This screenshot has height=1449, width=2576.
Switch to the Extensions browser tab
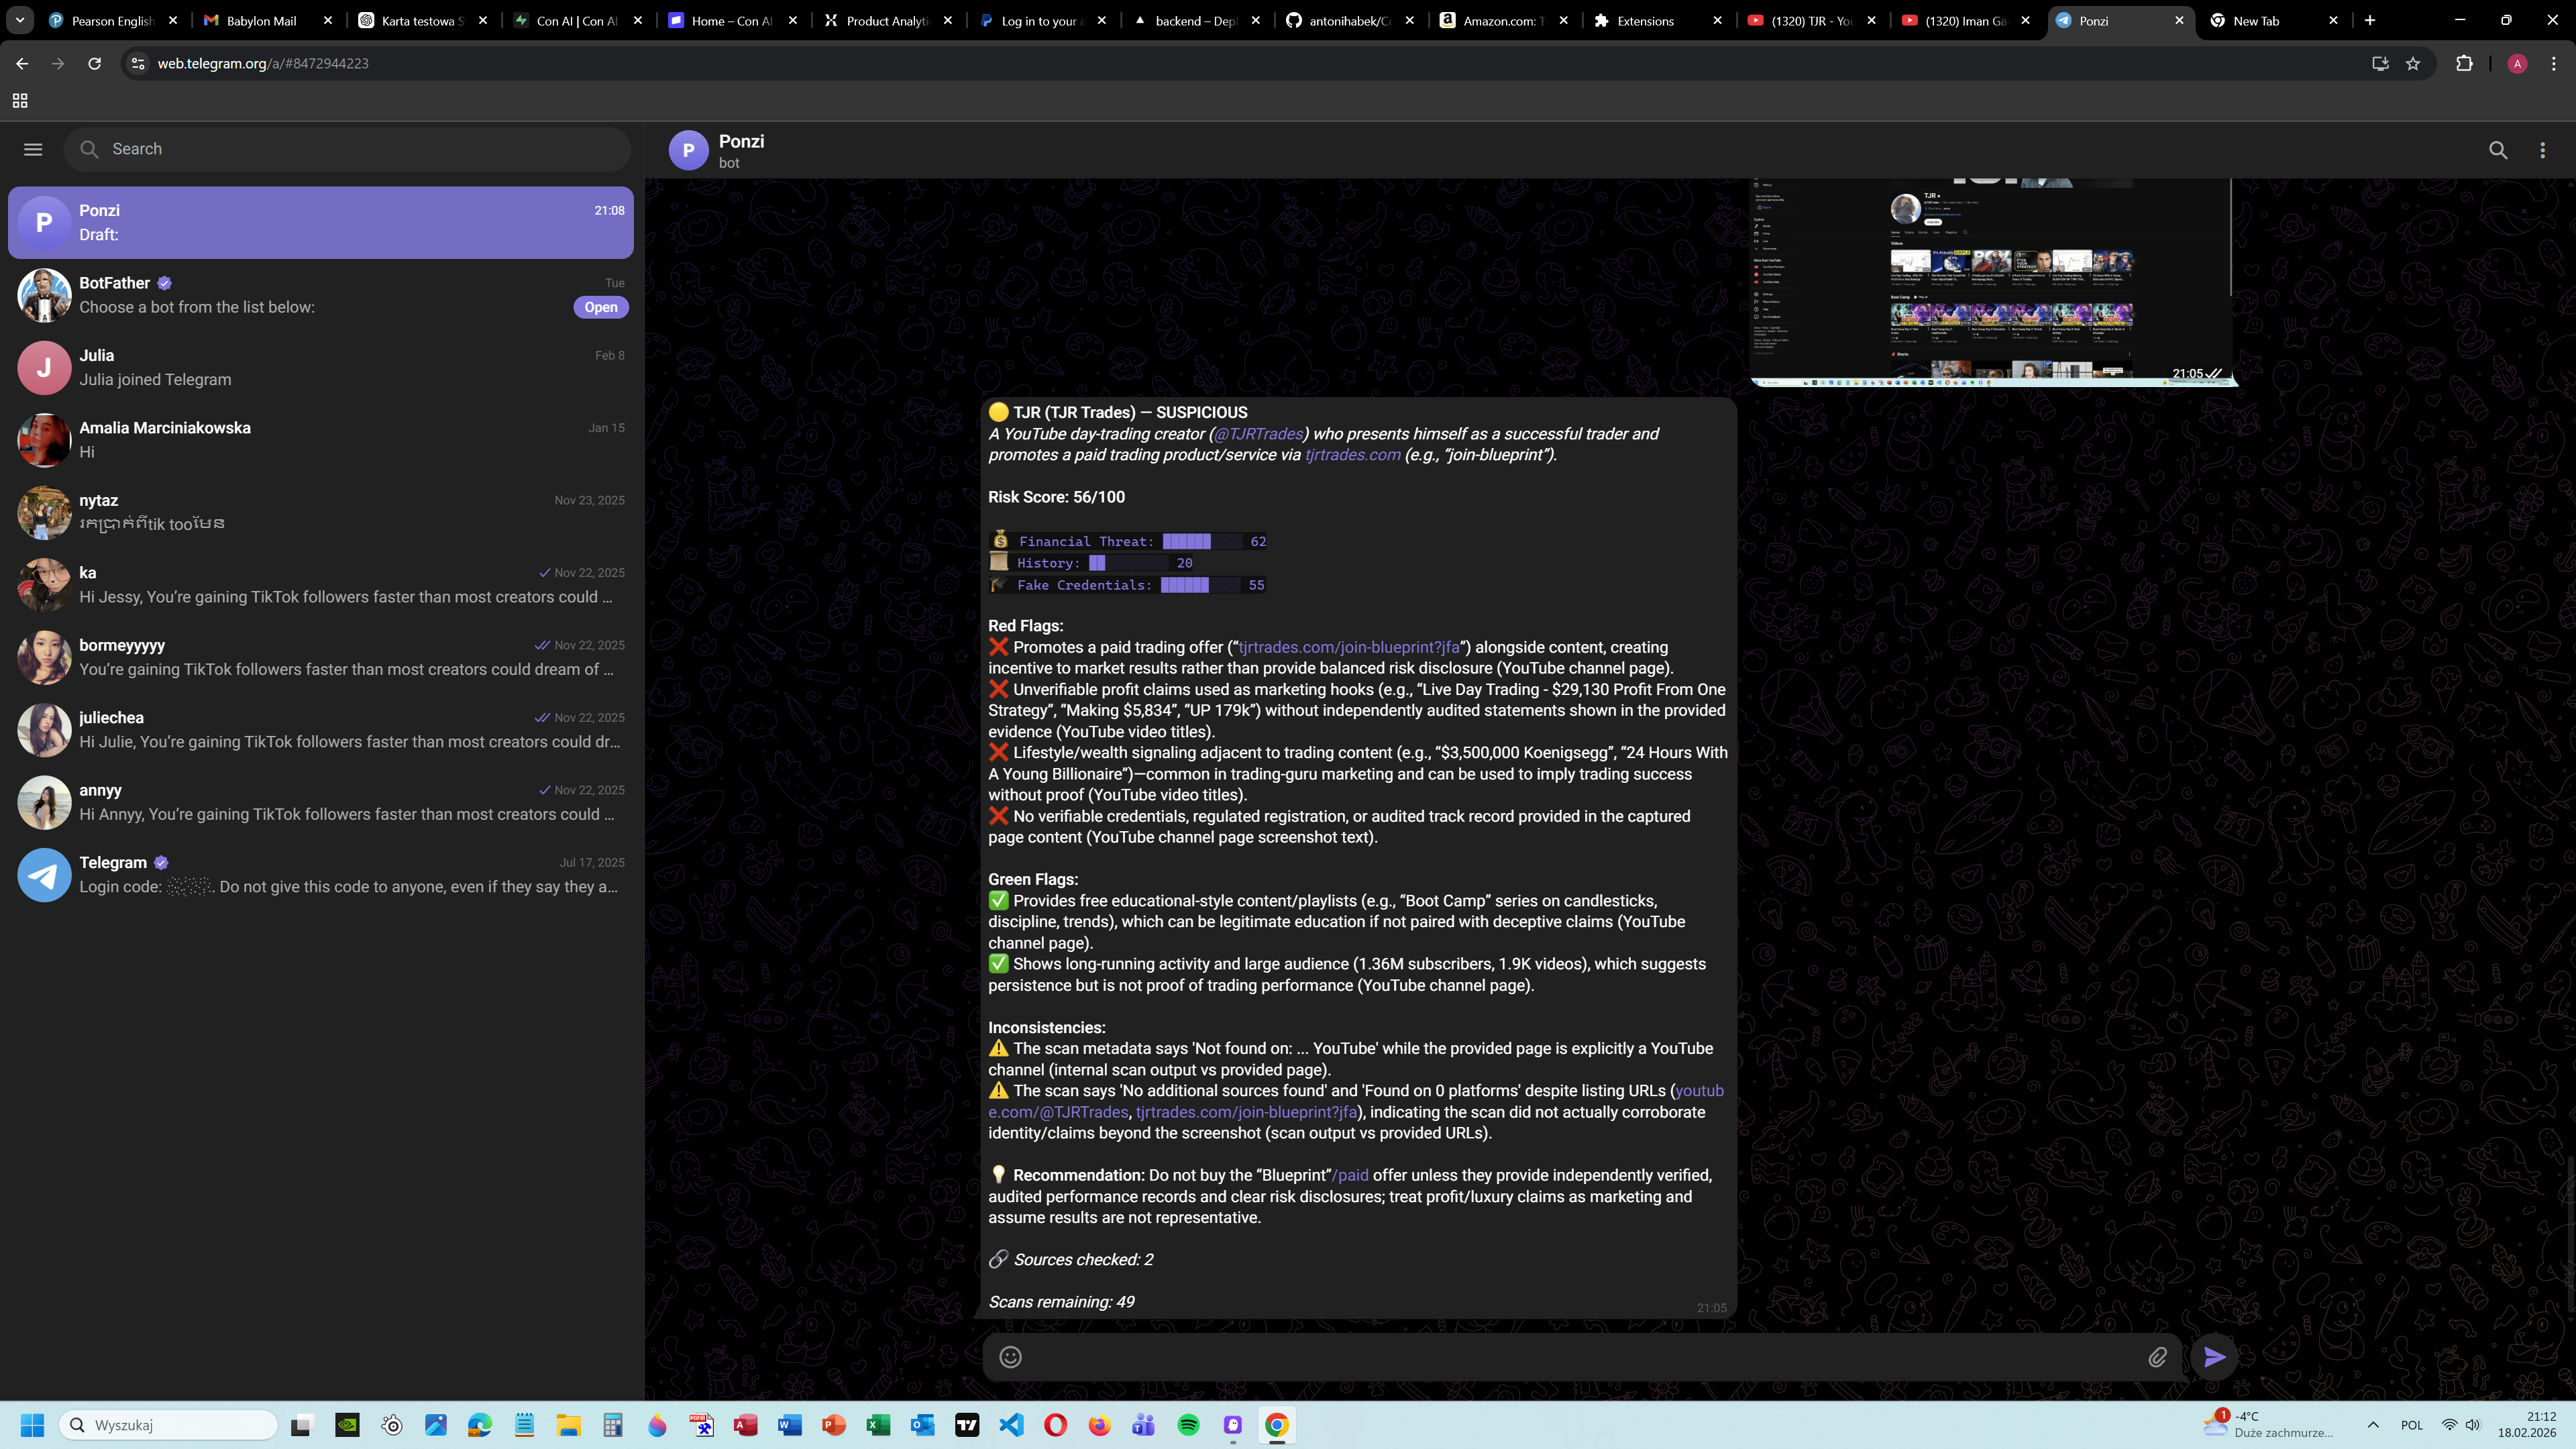(1645, 20)
